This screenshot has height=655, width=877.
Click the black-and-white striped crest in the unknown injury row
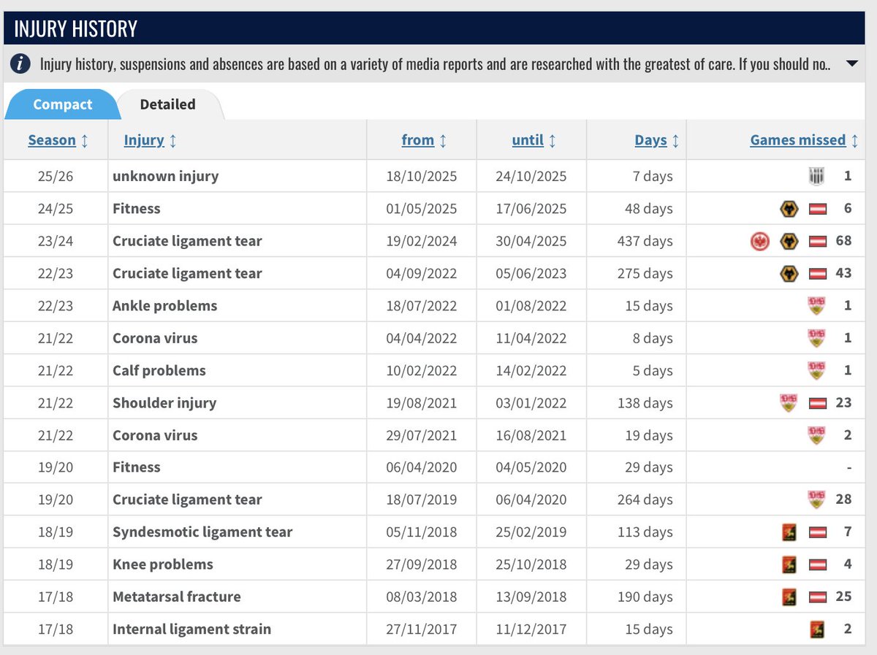[x=817, y=176]
